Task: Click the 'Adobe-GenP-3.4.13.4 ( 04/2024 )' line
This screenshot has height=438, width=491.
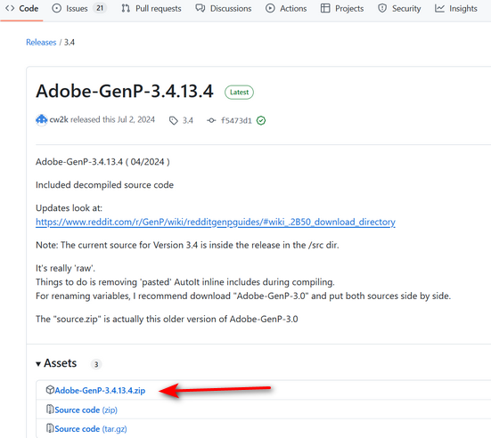Action: pyautogui.click(x=102, y=162)
